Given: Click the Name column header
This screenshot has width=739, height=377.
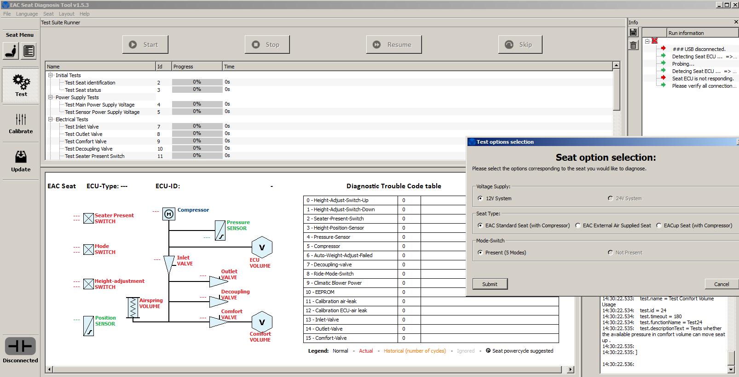Looking at the screenshot, I should point(100,67).
